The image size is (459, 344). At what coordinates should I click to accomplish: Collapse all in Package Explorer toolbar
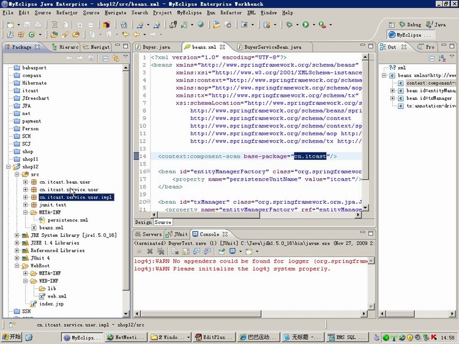pos(105,58)
